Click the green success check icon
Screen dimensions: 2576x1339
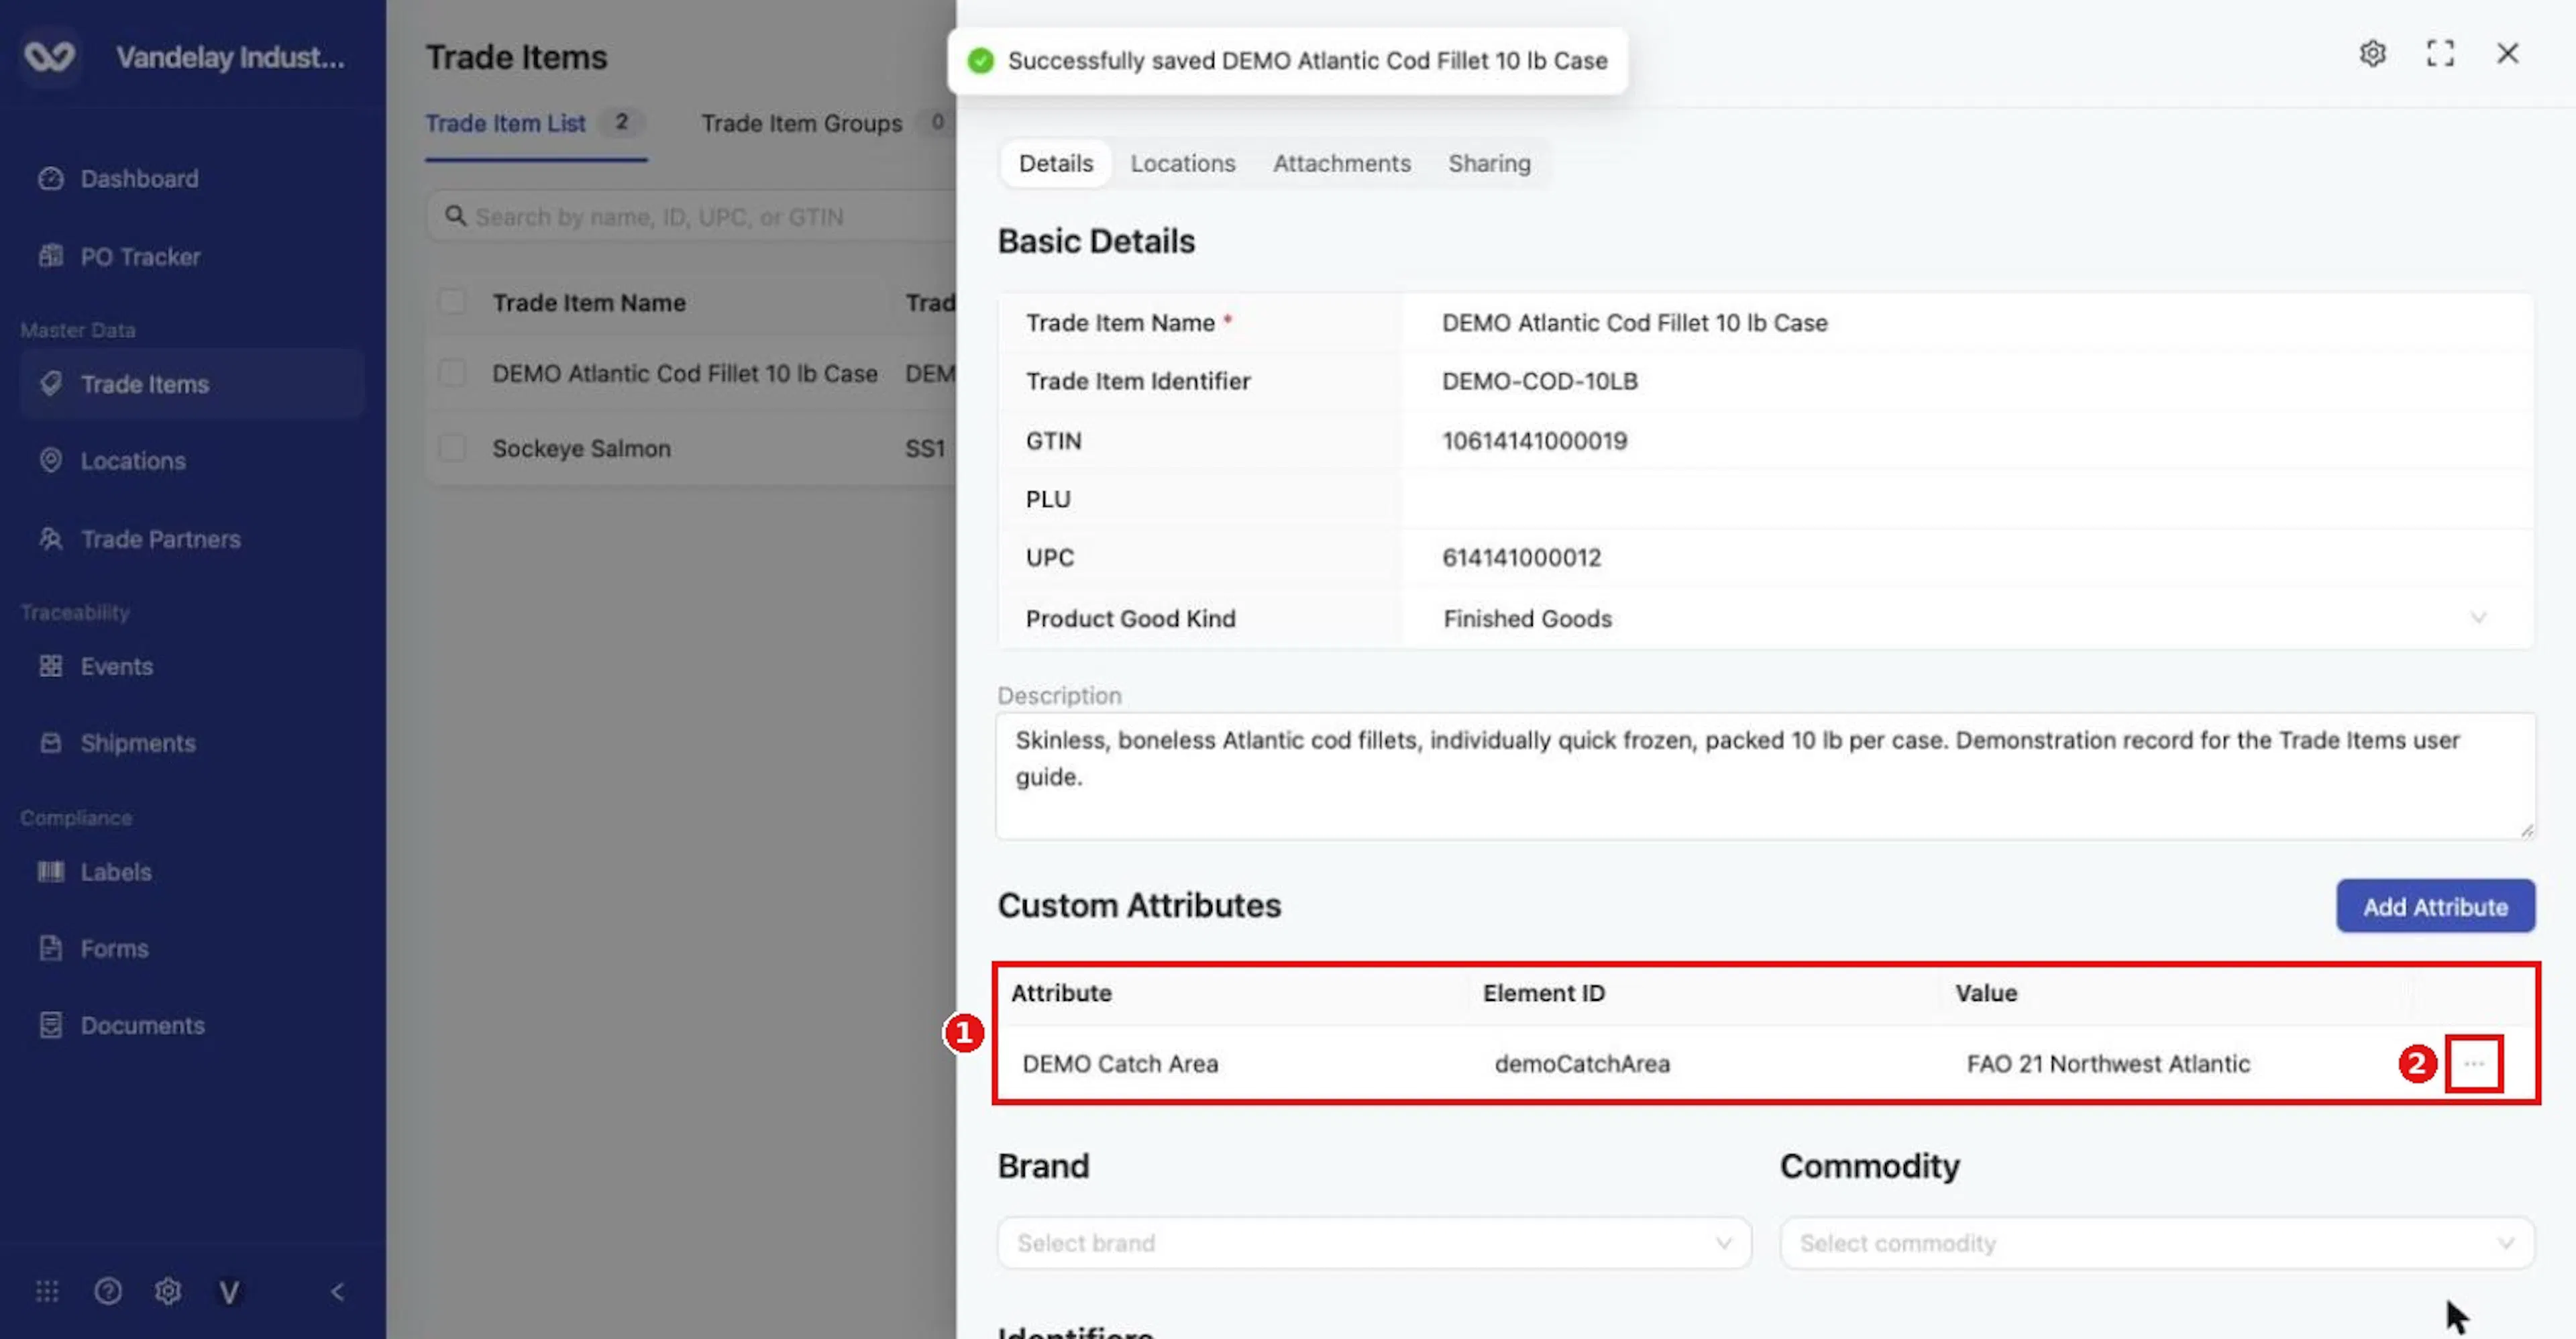[x=981, y=61]
